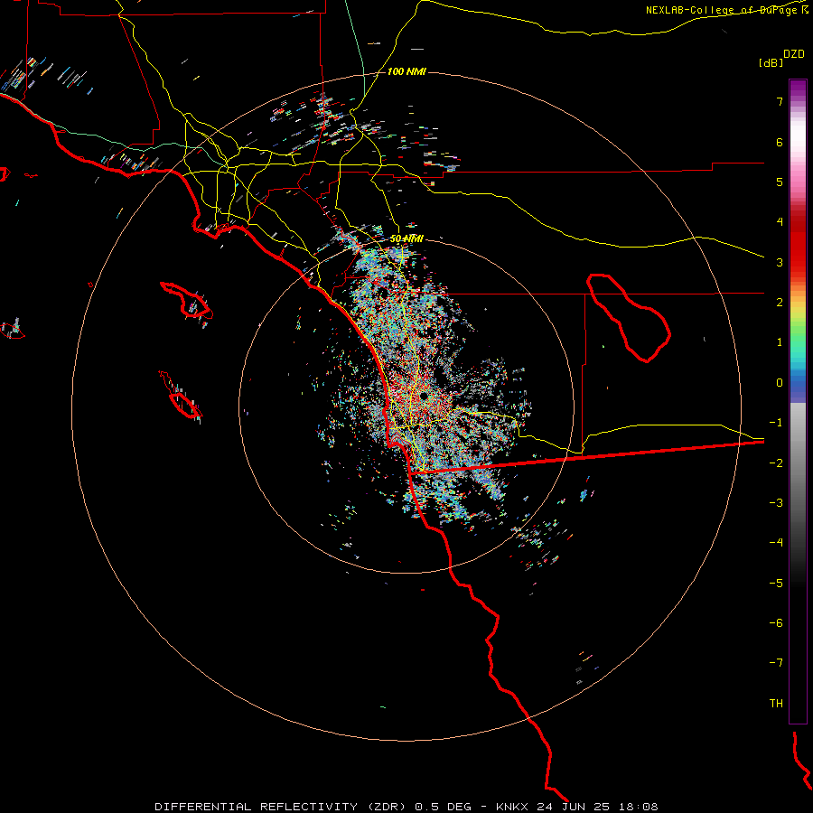
Task: Click the Salton Sea outline on map
Action: pos(629,317)
